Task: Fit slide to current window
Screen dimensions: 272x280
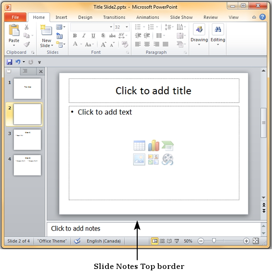Action: coord(256,241)
